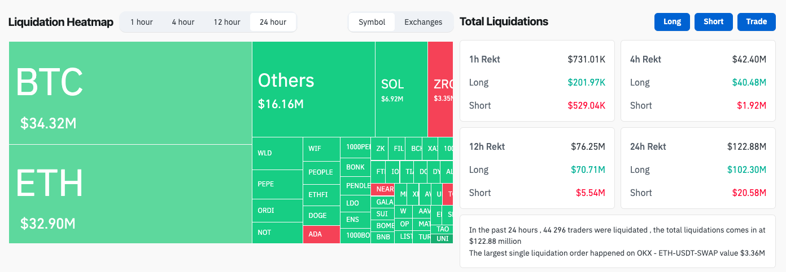The height and width of the screenshot is (272, 786).
Task: Click the 24h Rekt total $122.88M
Action: [x=746, y=146]
